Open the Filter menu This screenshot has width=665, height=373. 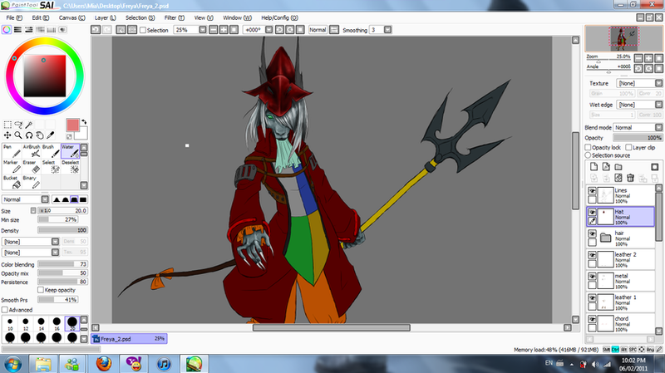175,17
